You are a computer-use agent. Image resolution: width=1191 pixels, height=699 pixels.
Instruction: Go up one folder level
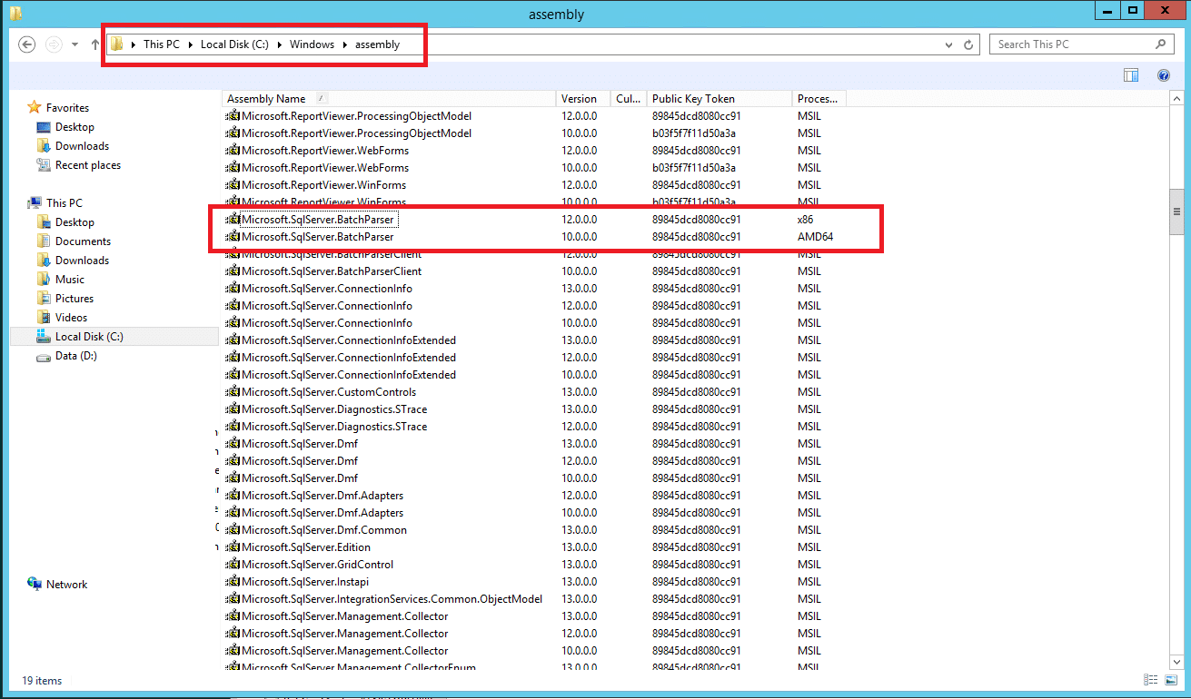[x=95, y=44]
